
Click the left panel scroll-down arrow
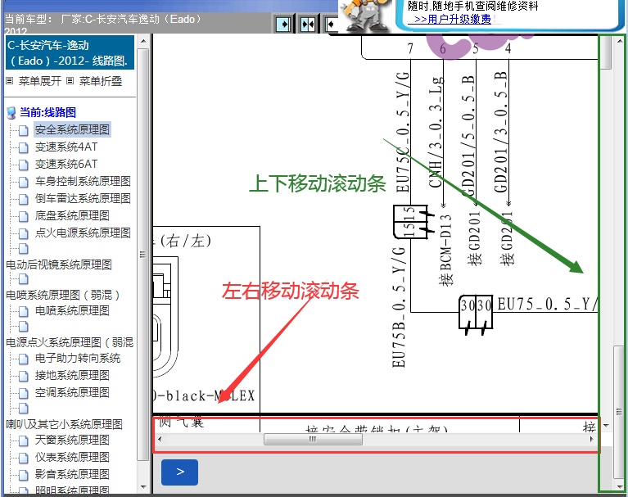[x=143, y=487]
